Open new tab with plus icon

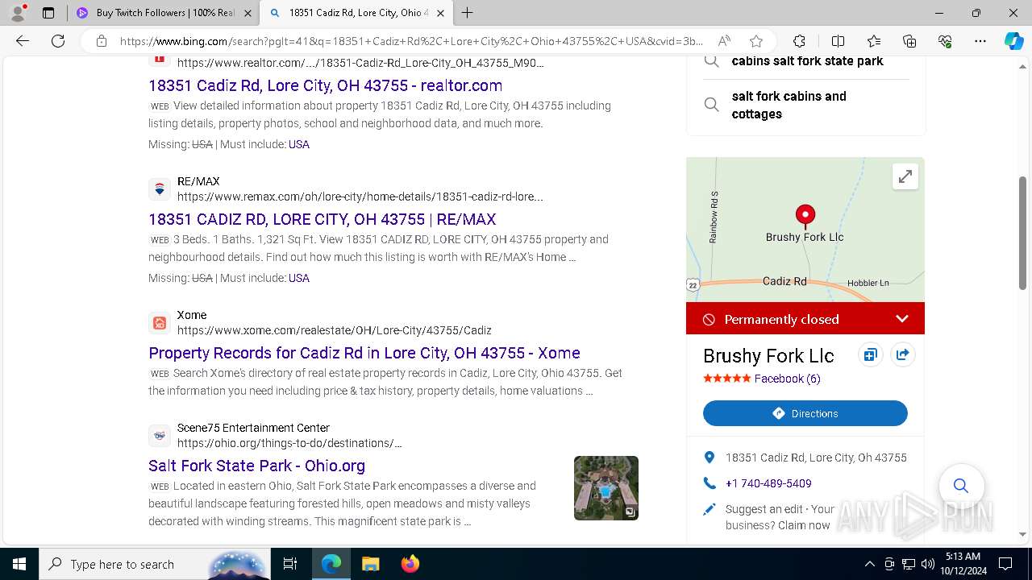point(468,13)
